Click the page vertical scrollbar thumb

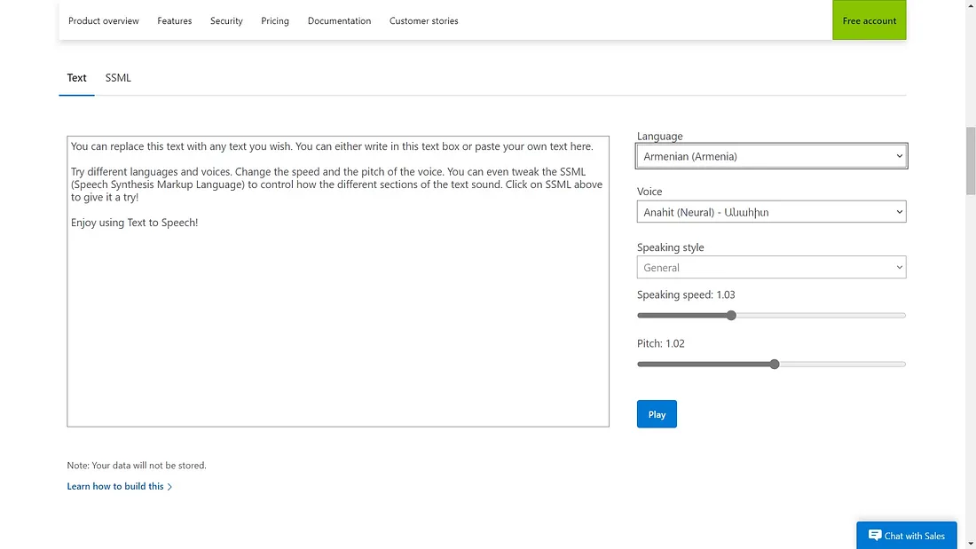971,161
